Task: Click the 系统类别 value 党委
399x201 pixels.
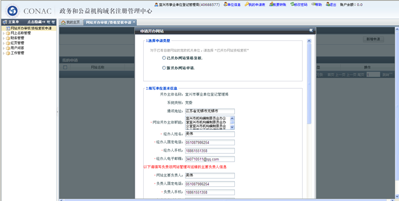Action: click(189, 103)
